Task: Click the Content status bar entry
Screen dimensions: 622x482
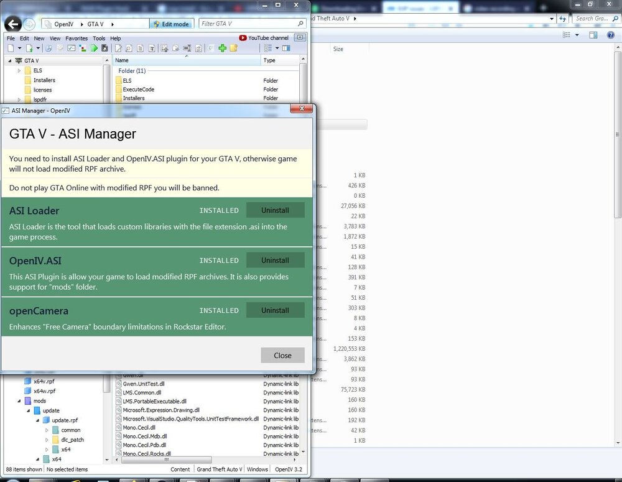Action: [180, 470]
